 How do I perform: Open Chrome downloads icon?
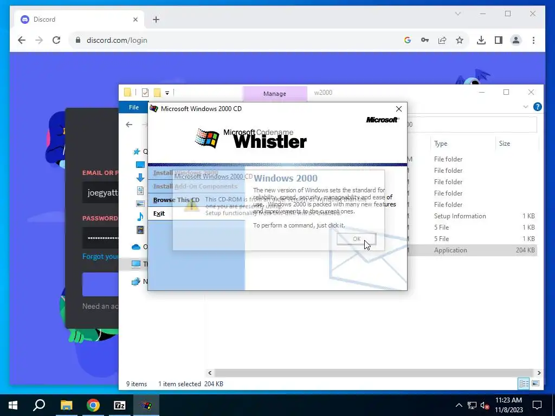[481, 40]
